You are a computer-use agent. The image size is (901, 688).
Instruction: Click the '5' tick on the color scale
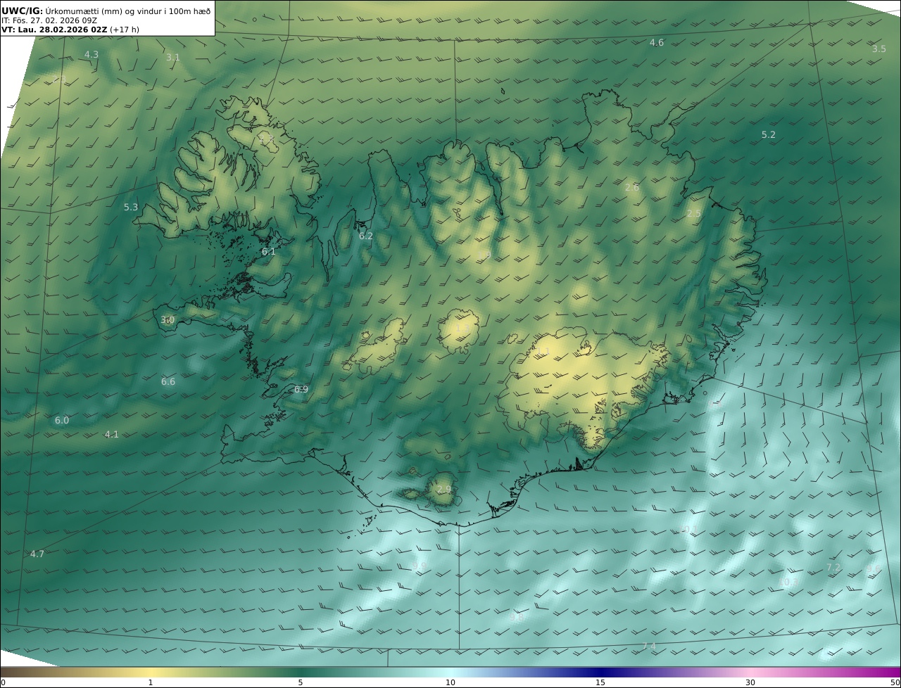(x=301, y=682)
